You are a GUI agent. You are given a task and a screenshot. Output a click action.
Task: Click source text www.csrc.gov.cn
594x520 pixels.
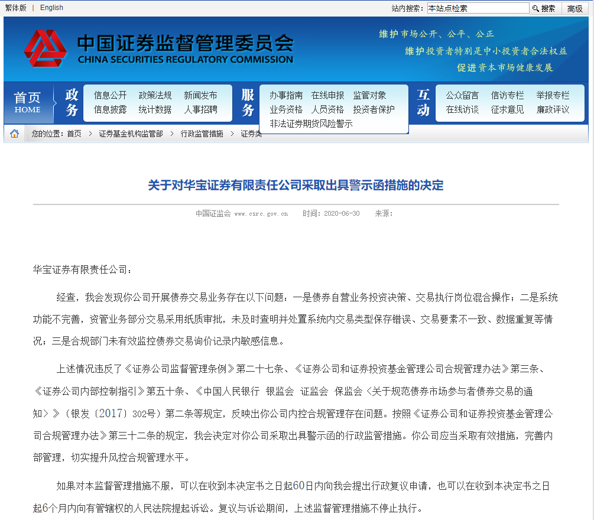[261, 214]
